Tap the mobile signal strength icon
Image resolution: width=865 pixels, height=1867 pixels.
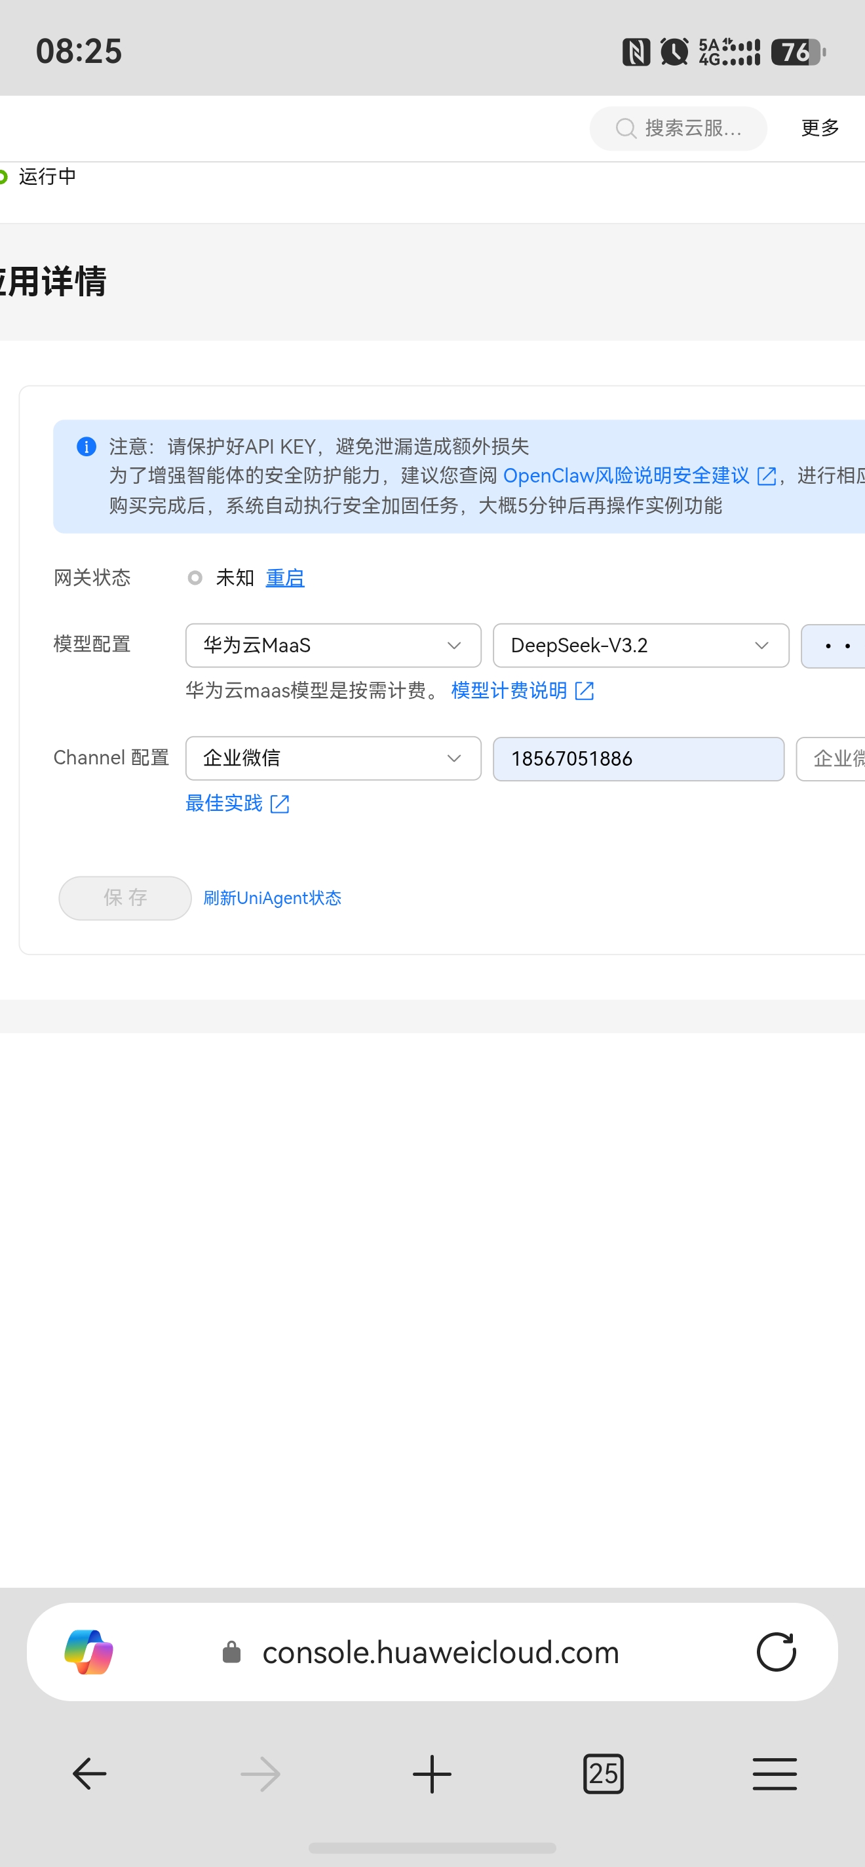[x=729, y=52]
